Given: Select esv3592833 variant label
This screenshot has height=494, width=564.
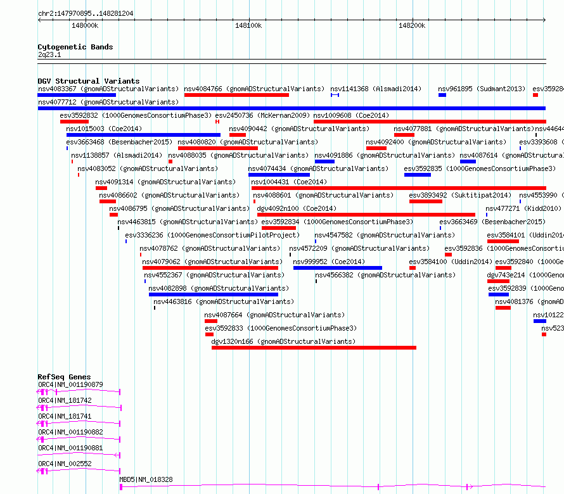Looking at the screenshot, I should click(281, 328).
